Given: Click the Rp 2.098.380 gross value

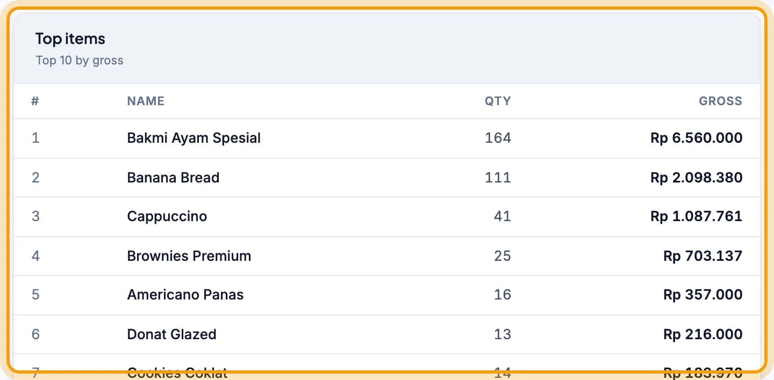Looking at the screenshot, I should coord(697,178).
